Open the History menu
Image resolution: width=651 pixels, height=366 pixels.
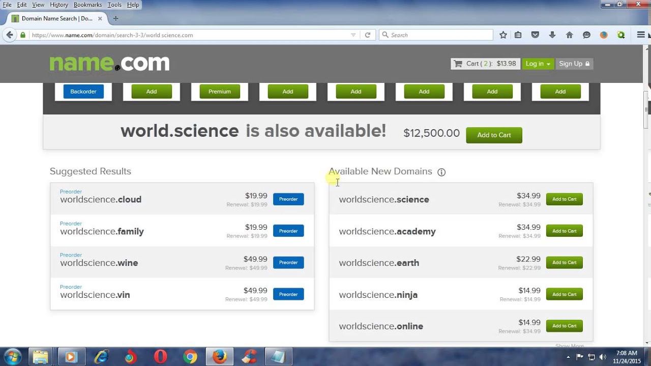tap(59, 5)
